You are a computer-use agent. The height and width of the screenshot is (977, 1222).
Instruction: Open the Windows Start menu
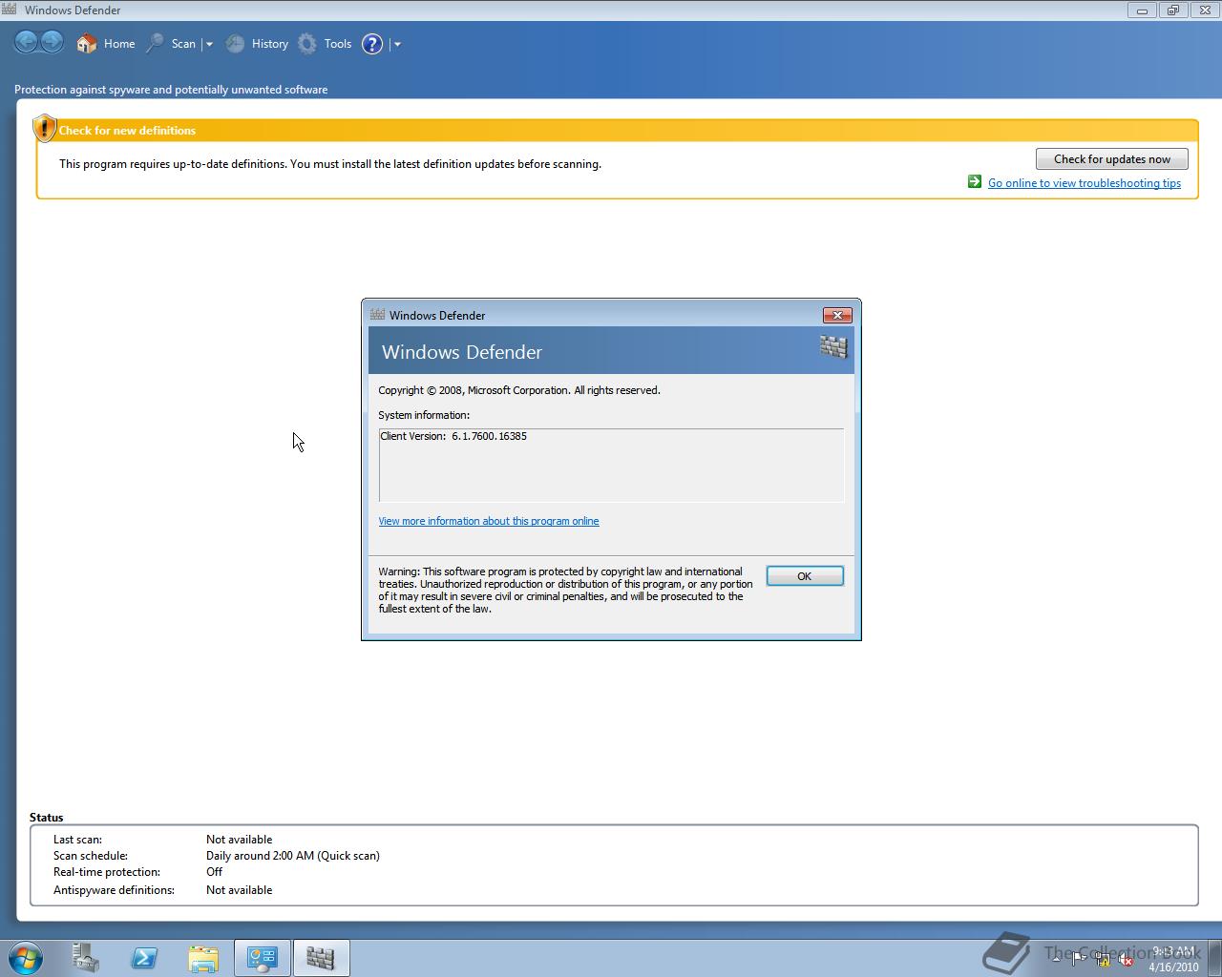[25, 958]
